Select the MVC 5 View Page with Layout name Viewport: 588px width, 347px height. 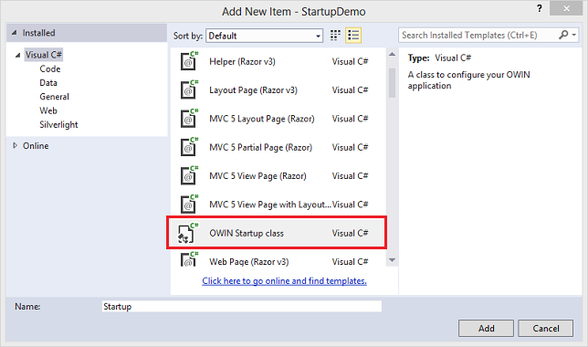click(270, 205)
